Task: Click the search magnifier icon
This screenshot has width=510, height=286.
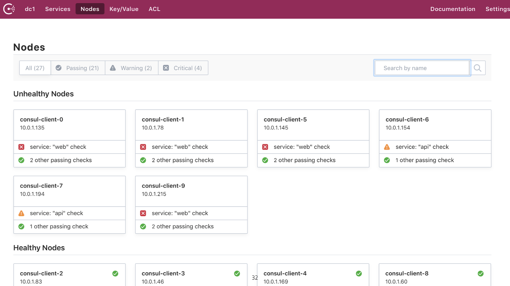Action: coord(477,68)
